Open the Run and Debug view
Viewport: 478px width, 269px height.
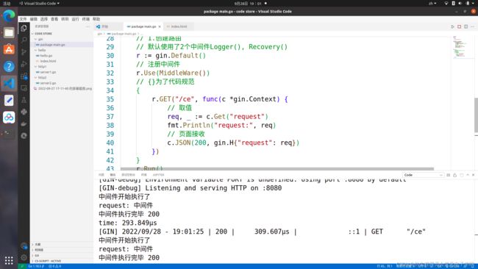(24, 64)
